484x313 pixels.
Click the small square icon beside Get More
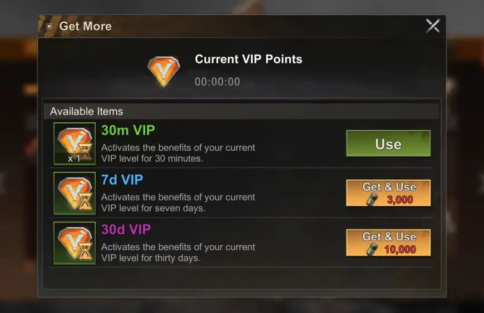tap(49, 26)
